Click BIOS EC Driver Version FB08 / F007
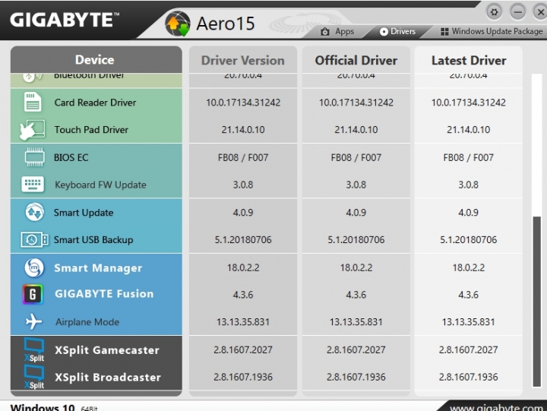547x411 pixels. click(x=243, y=158)
